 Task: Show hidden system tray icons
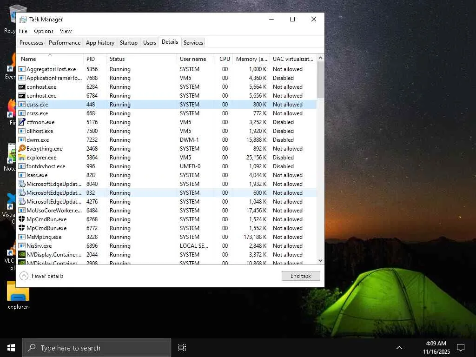[399, 348]
